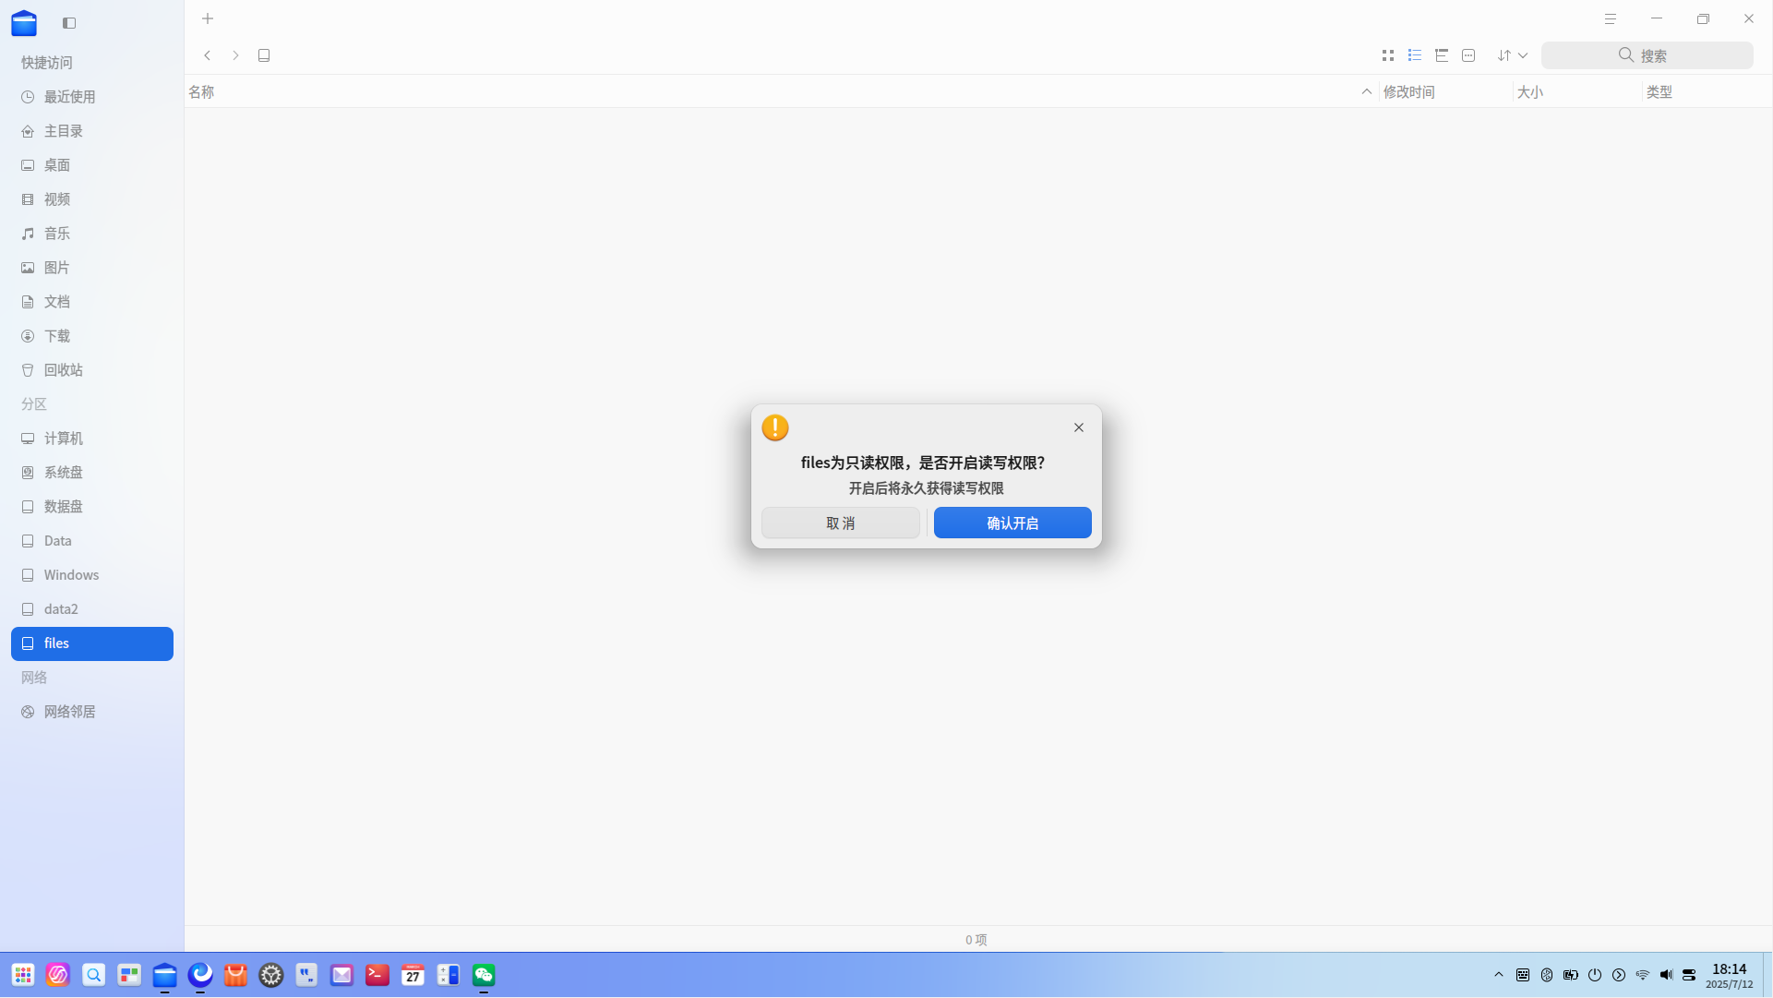Click the volume speaker tray icon
Image resolution: width=1773 pixels, height=998 pixels.
click(x=1666, y=975)
